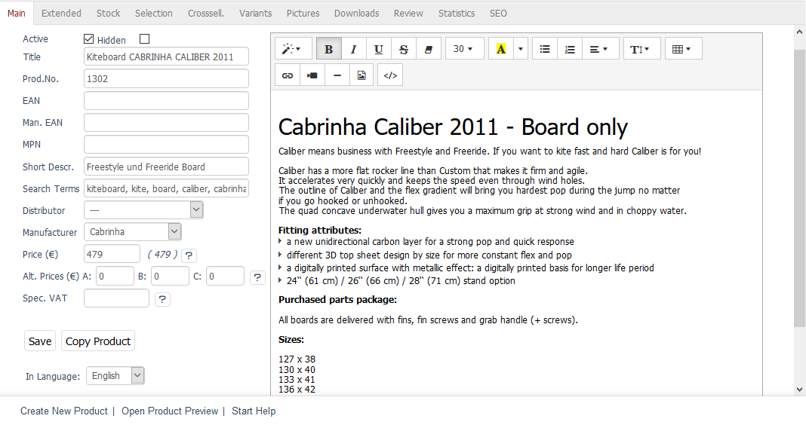This screenshot has width=806, height=425.
Task: Open the Extended tab
Action: click(61, 14)
